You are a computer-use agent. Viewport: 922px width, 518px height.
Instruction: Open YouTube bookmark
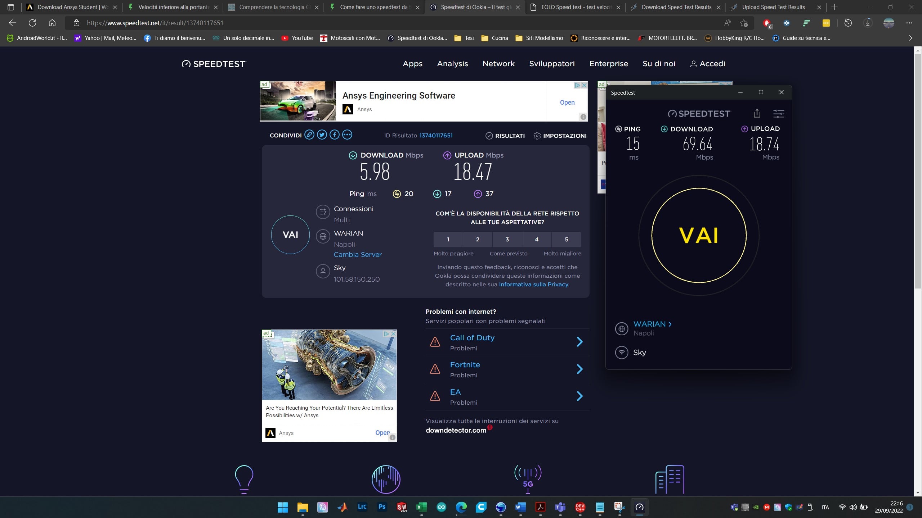coord(297,38)
